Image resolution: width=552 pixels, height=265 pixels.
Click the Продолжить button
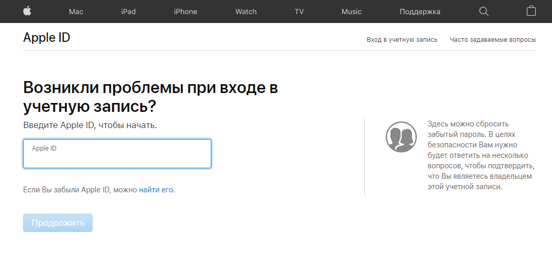(58, 223)
